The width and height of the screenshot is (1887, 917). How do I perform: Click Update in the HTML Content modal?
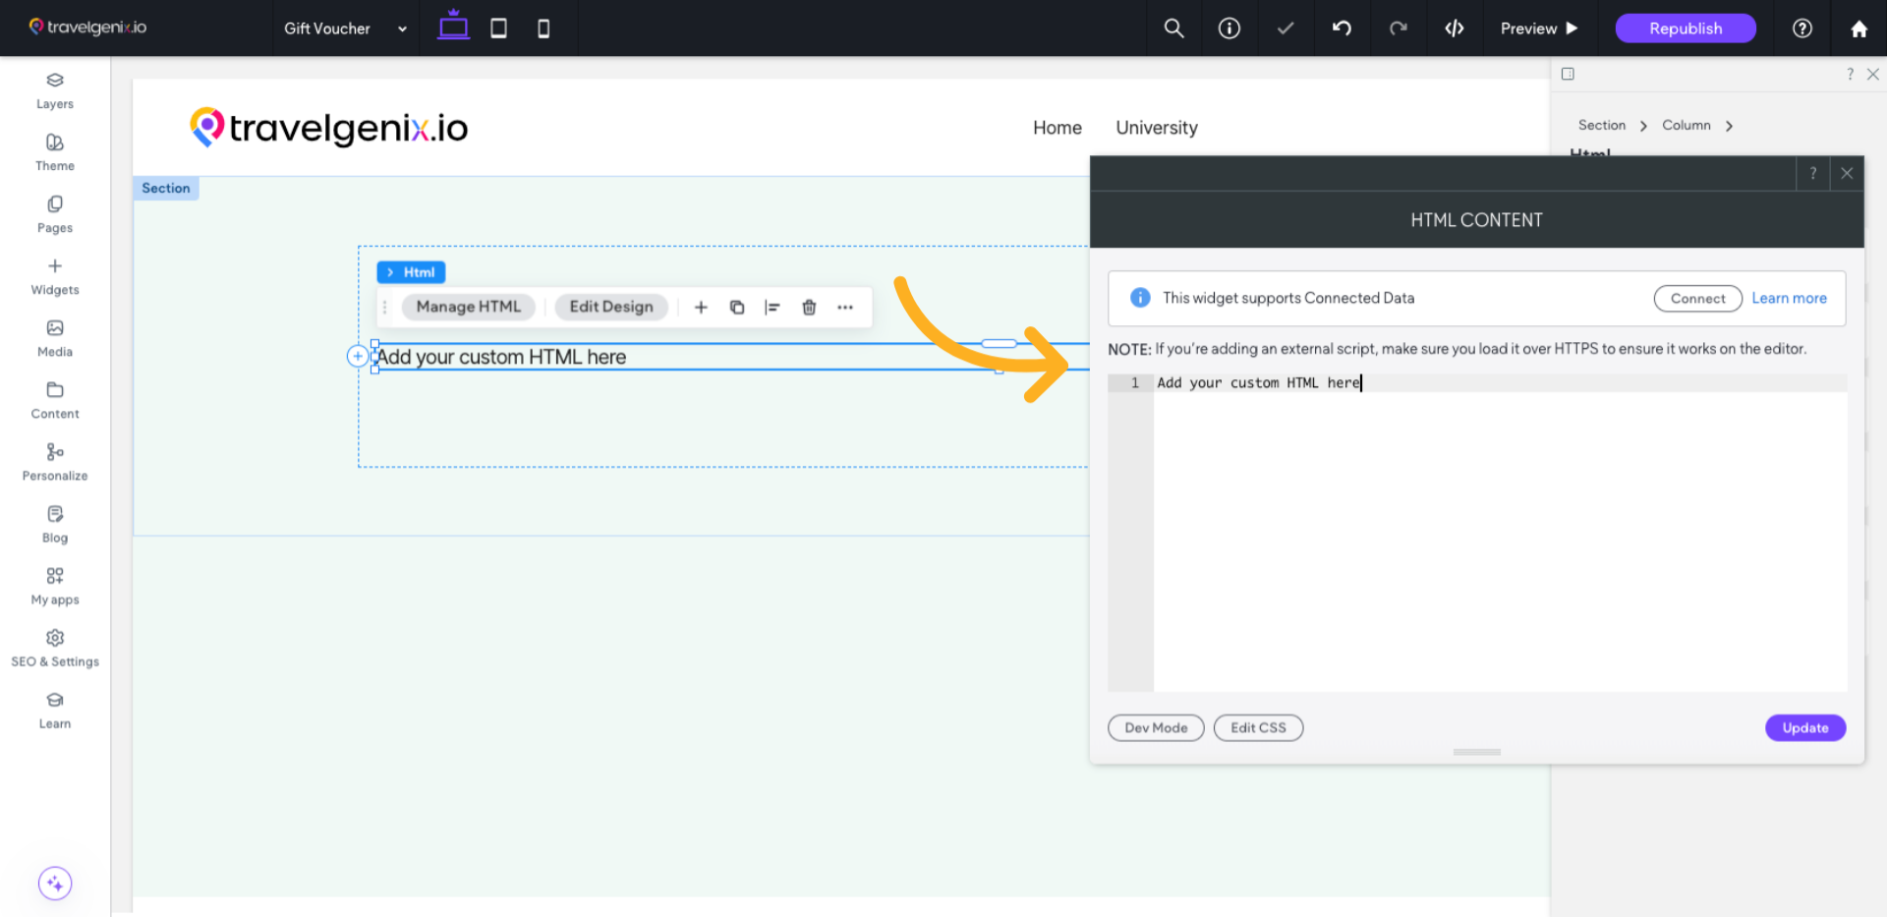tap(1804, 727)
